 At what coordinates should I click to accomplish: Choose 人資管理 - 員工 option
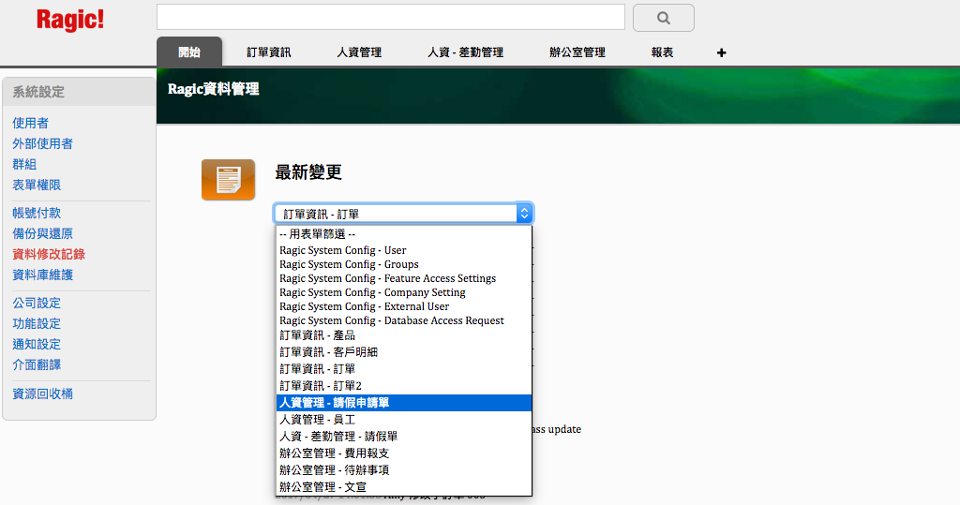coord(404,420)
